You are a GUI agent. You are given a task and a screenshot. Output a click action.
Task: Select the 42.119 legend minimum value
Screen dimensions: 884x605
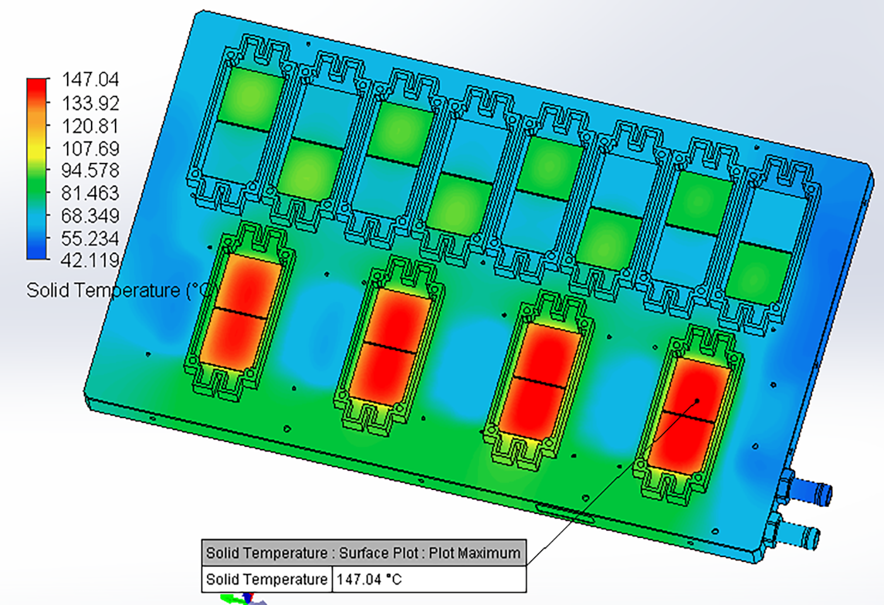point(90,260)
